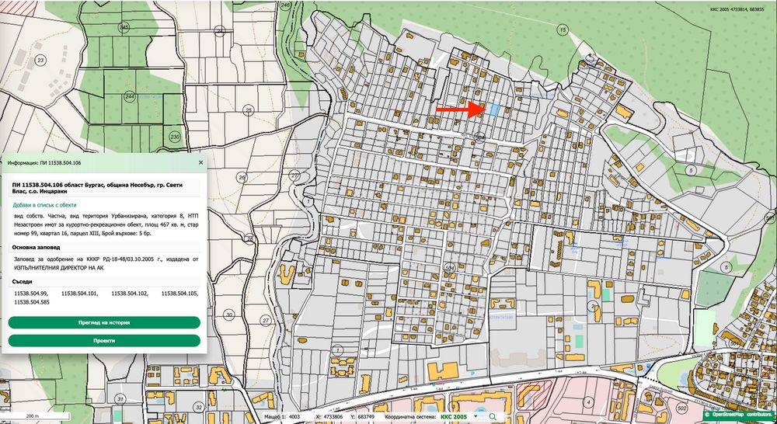777x424 pixels.
Task: Select neighbor parcel 11538.504.585
Action: 32,301
